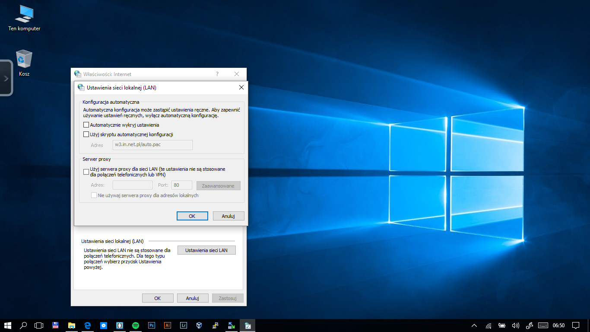
Task: Launch Spotify from the taskbar
Action: tap(136, 326)
